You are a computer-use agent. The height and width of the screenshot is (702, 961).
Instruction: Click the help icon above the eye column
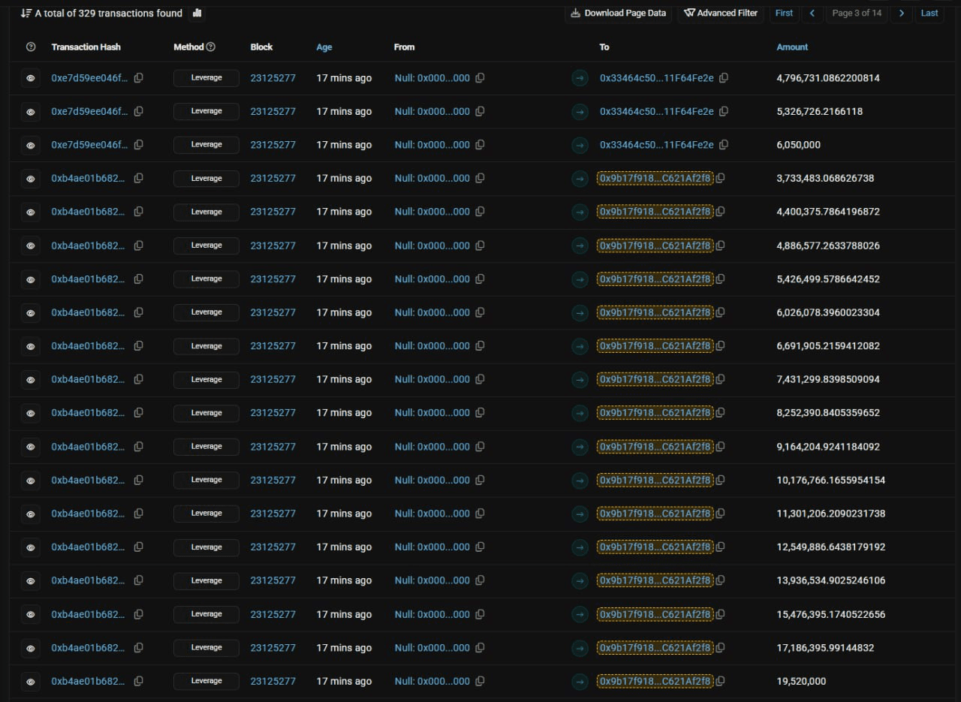coord(31,47)
